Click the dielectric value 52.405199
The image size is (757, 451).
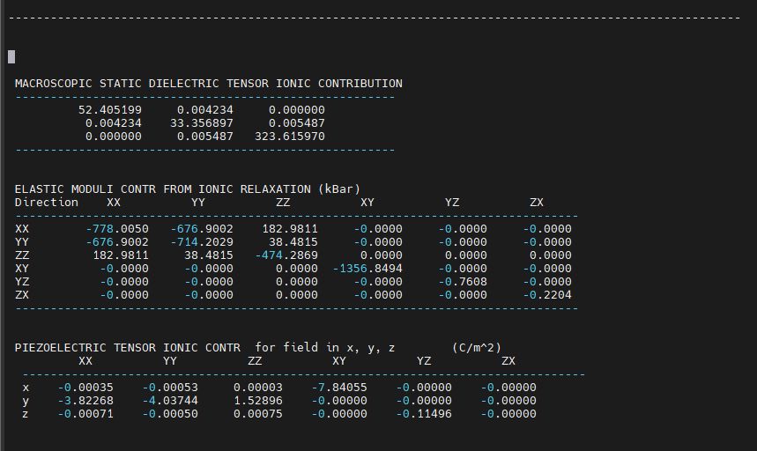110,110
